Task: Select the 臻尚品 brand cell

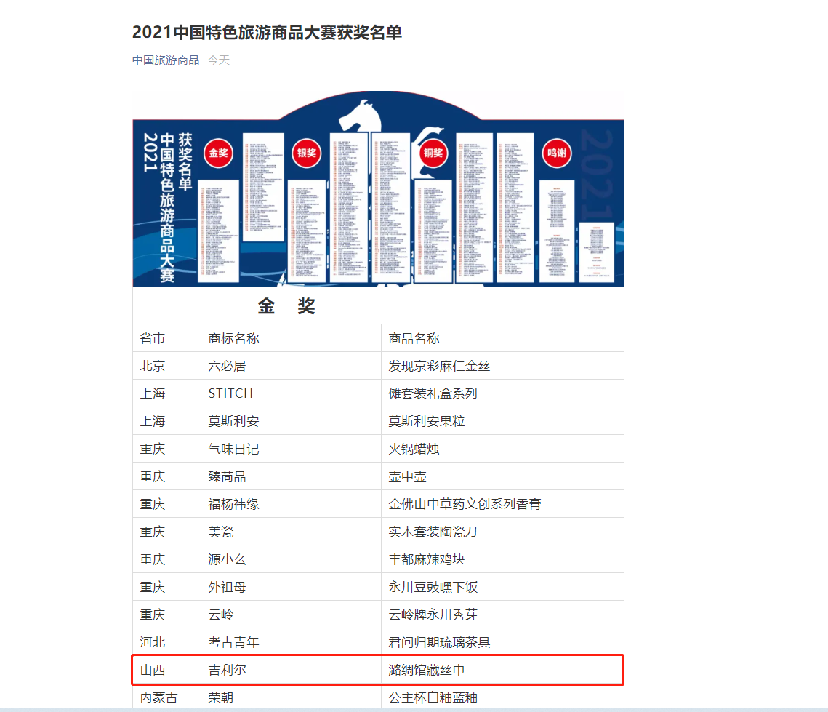Action: click(291, 476)
